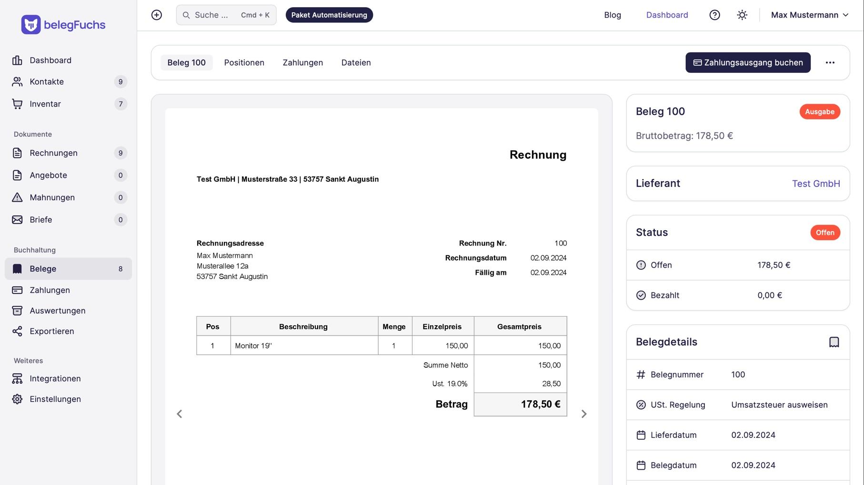Click 'Umsatzsteuer ausweisen' value

[x=779, y=405]
